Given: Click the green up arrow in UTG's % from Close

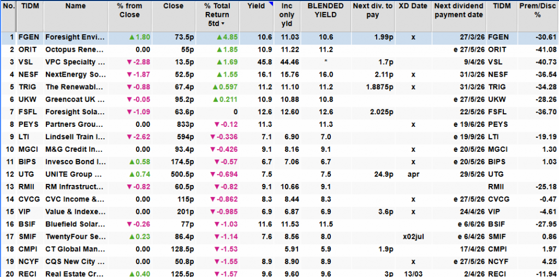Looking at the screenshot, I should [132, 174].
